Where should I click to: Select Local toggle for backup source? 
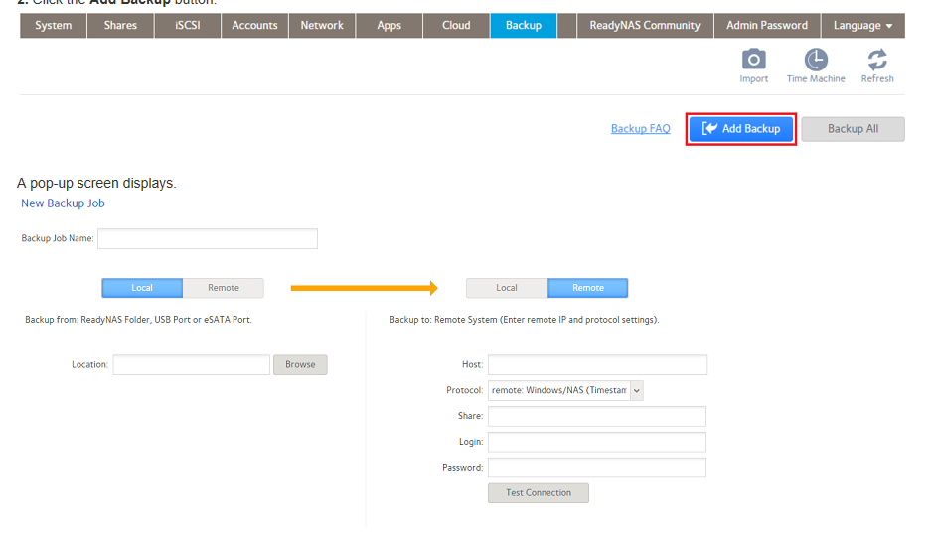click(142, 288)
